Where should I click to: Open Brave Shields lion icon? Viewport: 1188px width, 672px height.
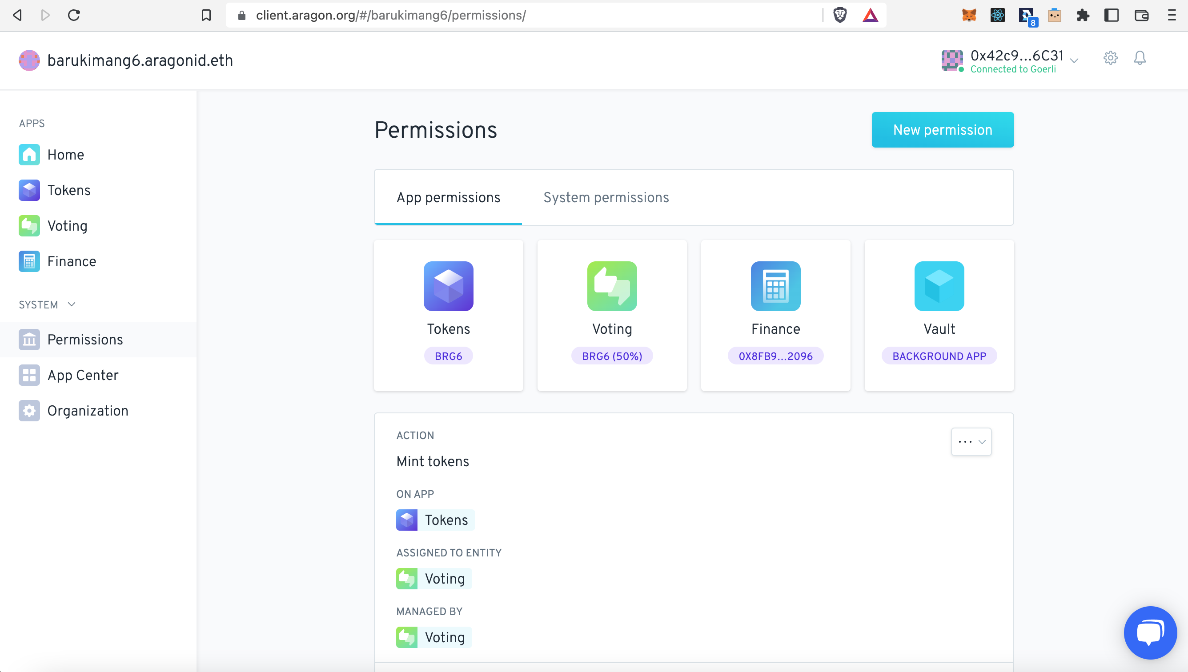point(840,15)
